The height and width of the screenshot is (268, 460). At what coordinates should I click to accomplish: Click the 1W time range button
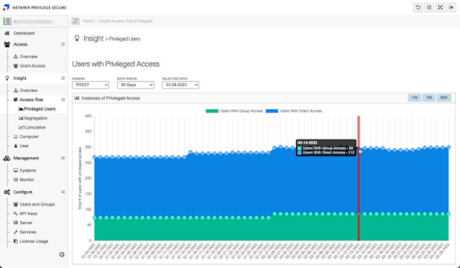tap(415, 98)
